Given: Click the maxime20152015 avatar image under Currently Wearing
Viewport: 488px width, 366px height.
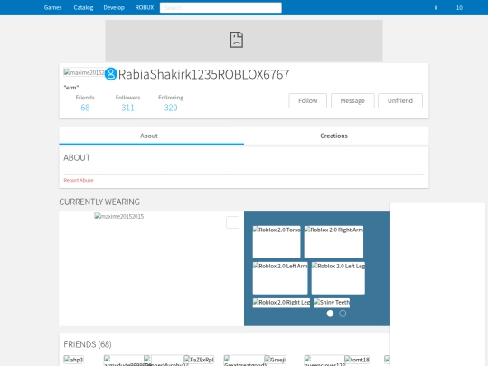Looking at the screenshot, I should tap(119, 216).
